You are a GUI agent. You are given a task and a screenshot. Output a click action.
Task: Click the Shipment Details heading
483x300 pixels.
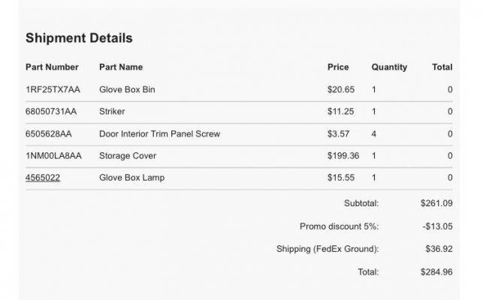point(79,38)
